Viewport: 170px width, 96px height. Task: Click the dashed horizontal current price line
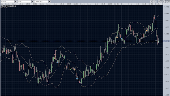click(82, 41)
